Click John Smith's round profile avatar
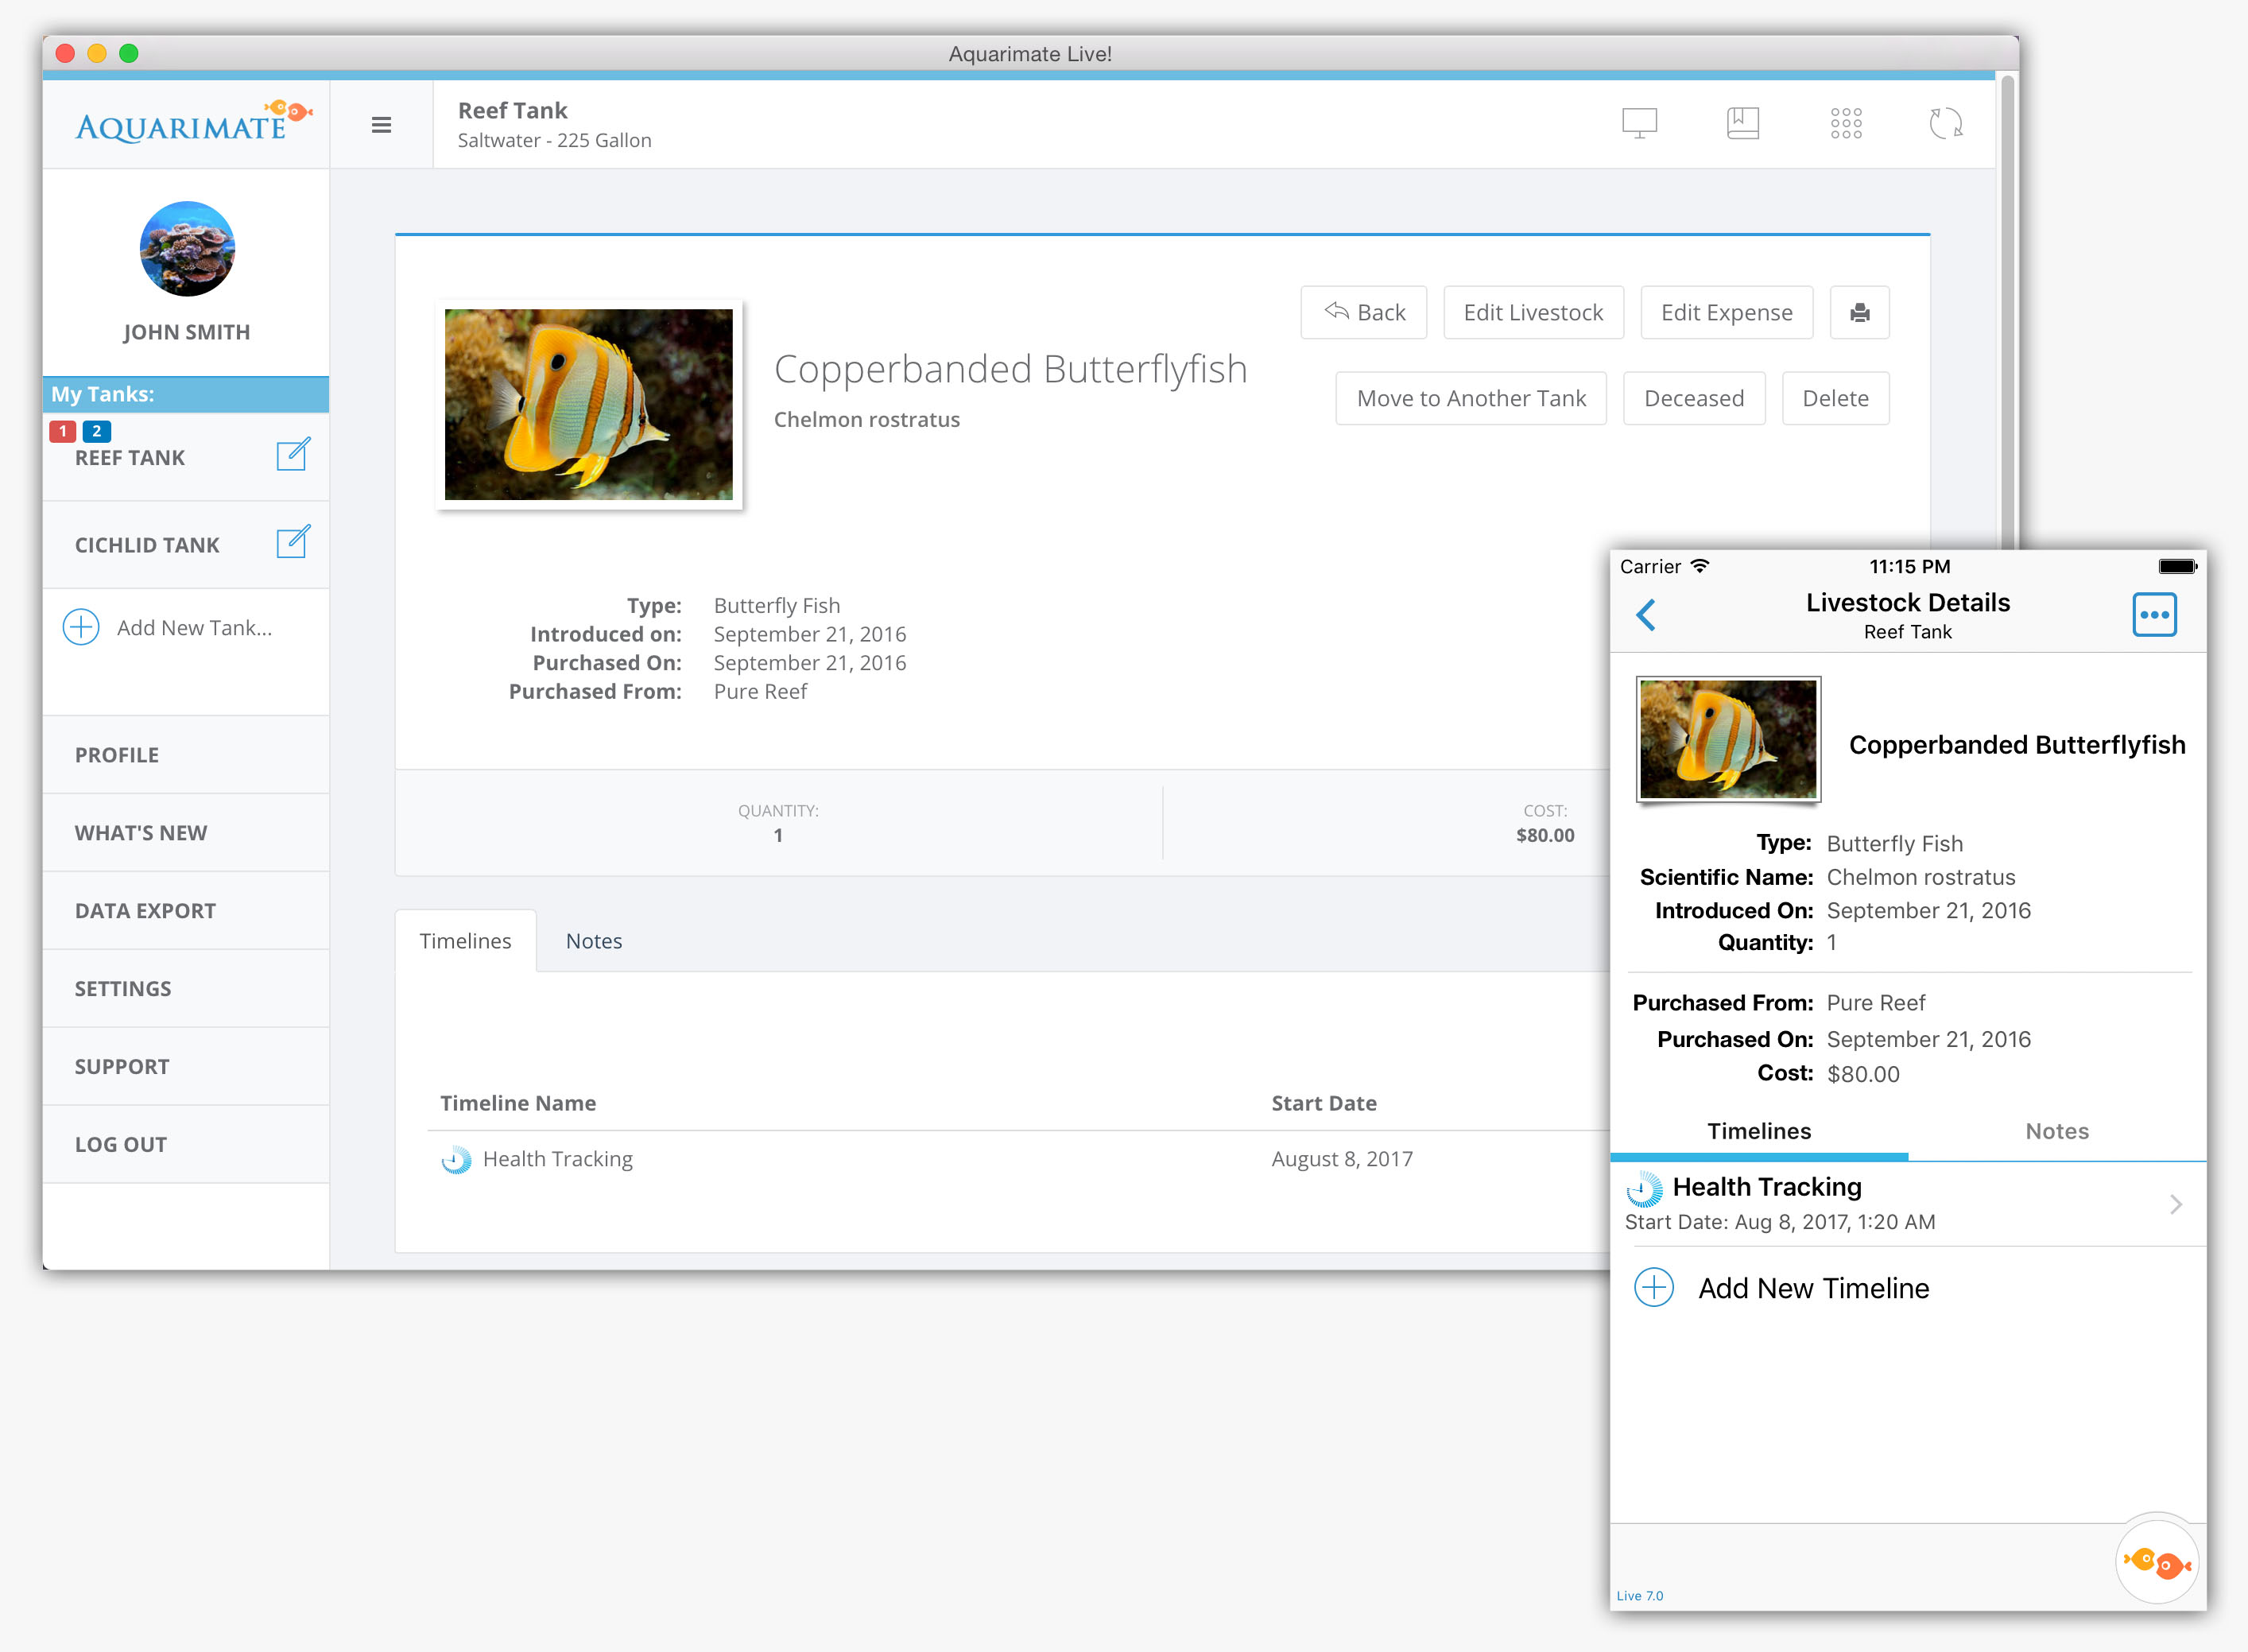The height and width of the screenshot is (1652, 2248). pyautogui.click(x=187, y=249)
